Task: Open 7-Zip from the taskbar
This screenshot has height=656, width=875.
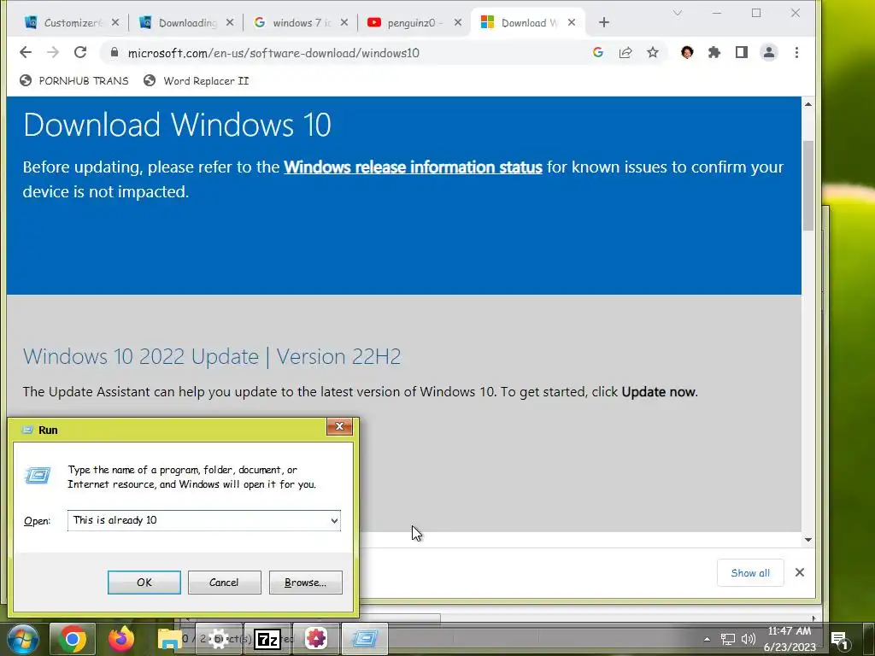Action: [267, 639]
